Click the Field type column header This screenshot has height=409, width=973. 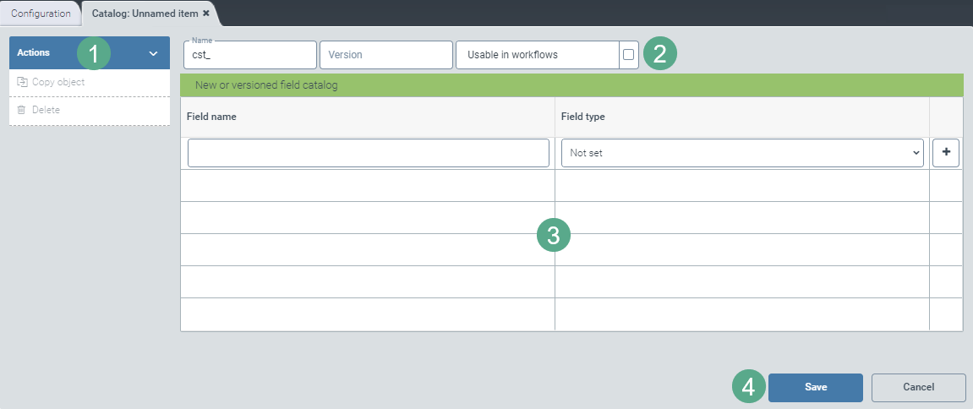click(583, 117)
